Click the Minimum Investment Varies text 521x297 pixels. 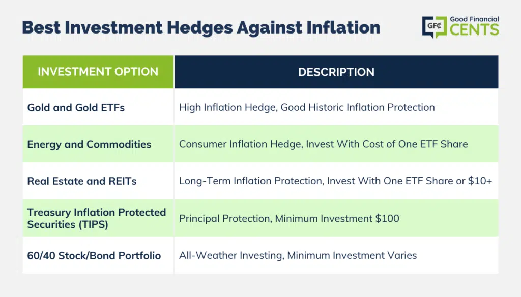coord(352,255)
